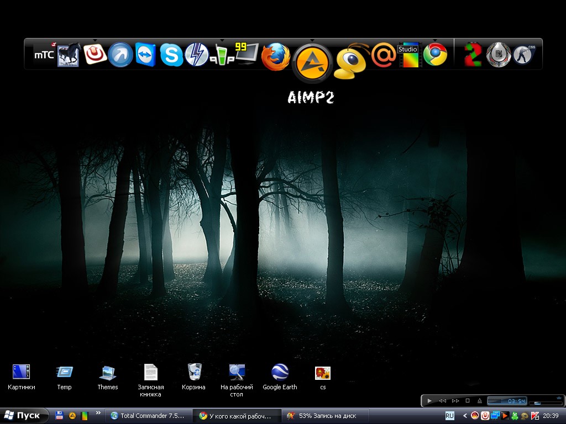Screen dimensions: 566x424
Task: Open the mTC icon in the dock
Action: 44,55
